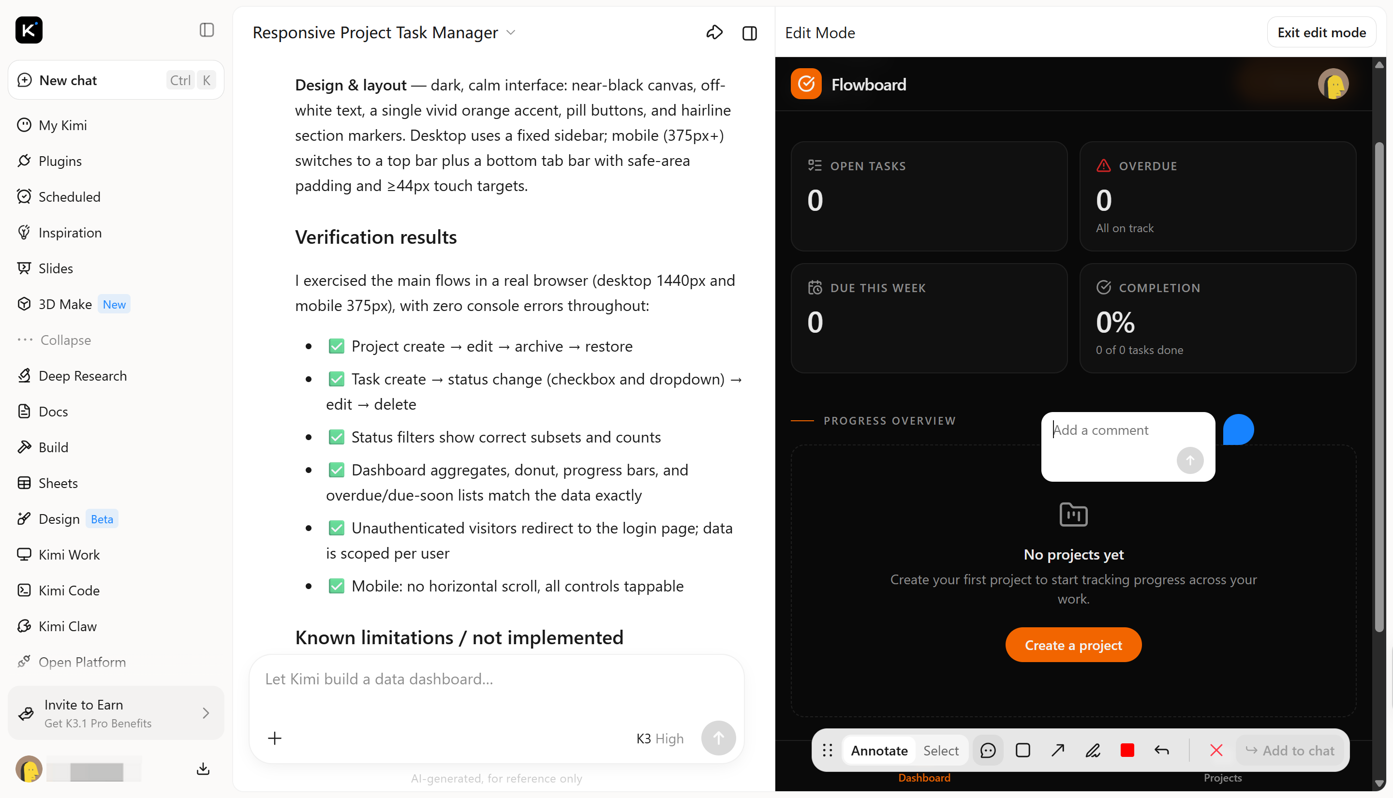
Task: Select the comment bubble tool
Action: coord(988,751)
